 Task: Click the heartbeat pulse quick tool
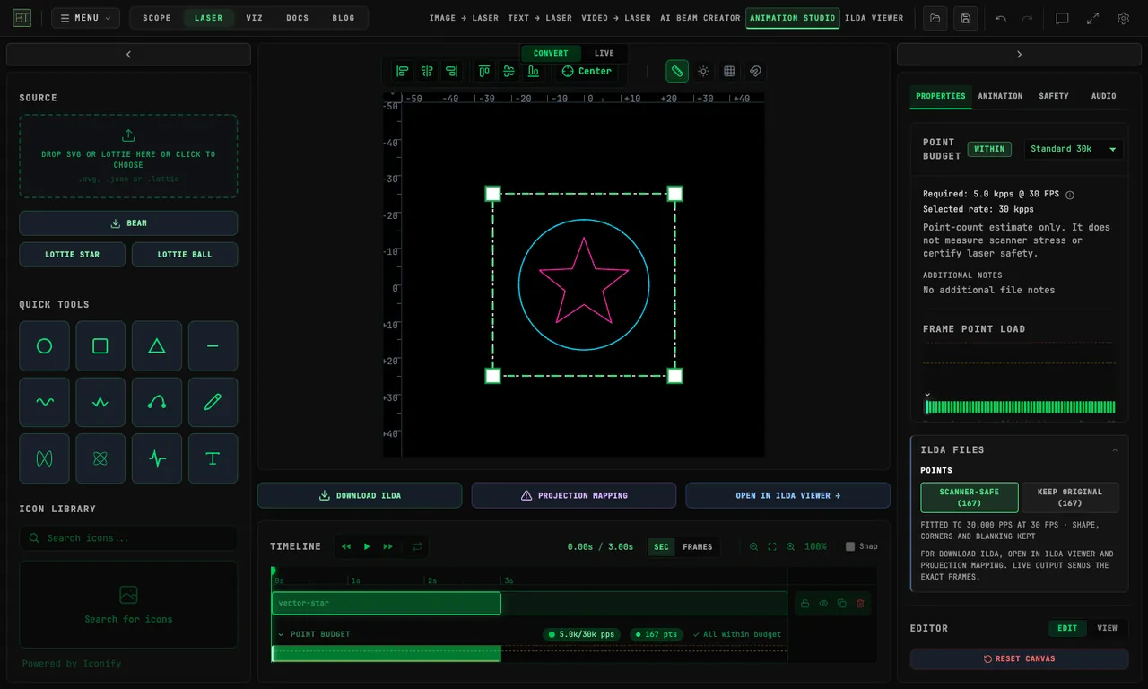[157, 458]
